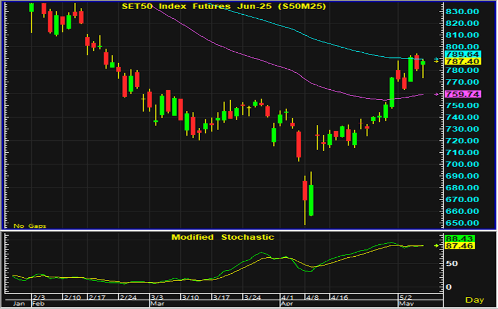Select the magenta 759.74 moving average label

463,94
